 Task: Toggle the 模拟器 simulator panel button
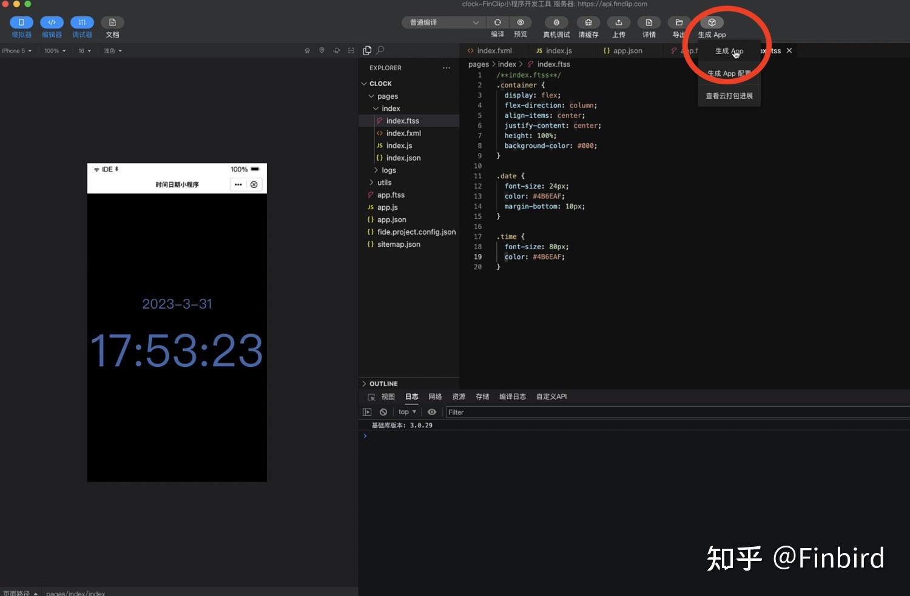(21, 22)
